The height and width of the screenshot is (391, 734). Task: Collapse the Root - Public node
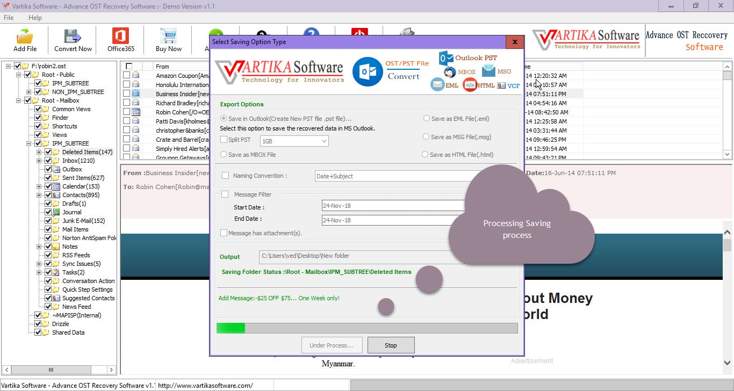(x=19, y=75)
